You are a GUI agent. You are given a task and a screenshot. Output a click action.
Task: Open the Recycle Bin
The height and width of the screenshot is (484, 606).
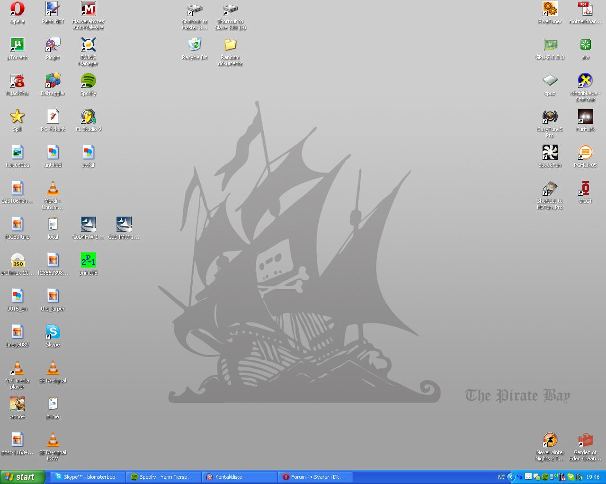point(195,49)
